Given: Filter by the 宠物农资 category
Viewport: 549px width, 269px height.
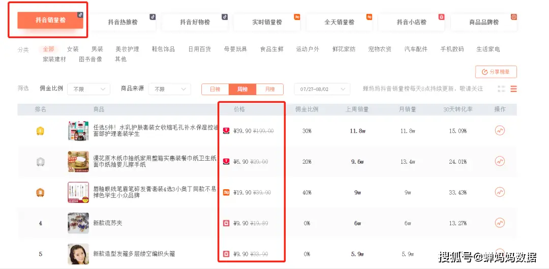Looking at the screenshot, I should 380,49.
